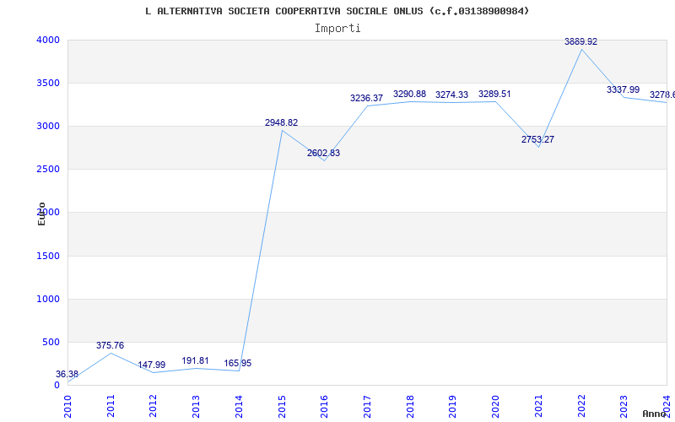The width and height of the screenshot is (675, 422).
Task: Click the chart title L ALTERNATIVA SOCIETA COOPERATIVA
Action: pos(337,11)
